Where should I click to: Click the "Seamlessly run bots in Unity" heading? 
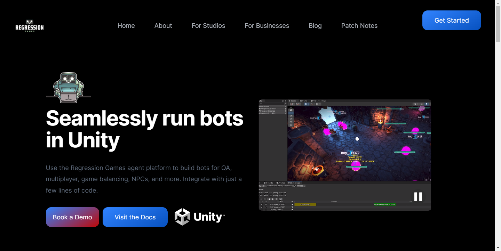click(x=145, y=129)
